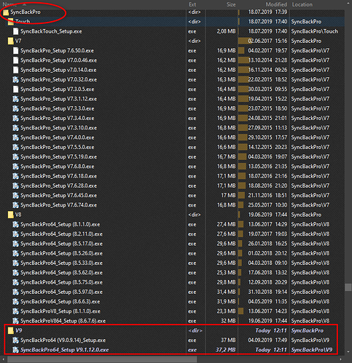The height and width of the screenshot is (363, 352).
Task: Click the vertical scrollbar thumb
Action: click(348, 287)
